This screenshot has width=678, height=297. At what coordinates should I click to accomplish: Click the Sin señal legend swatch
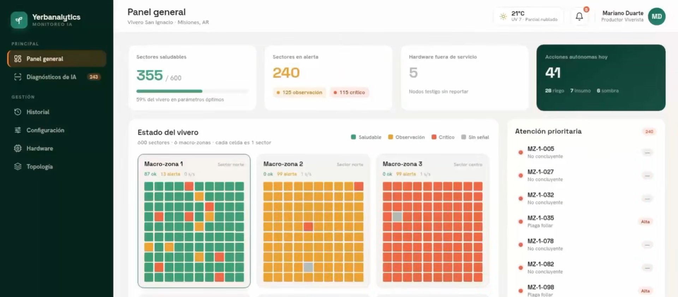pyautogui.click(x=464, y=137)
